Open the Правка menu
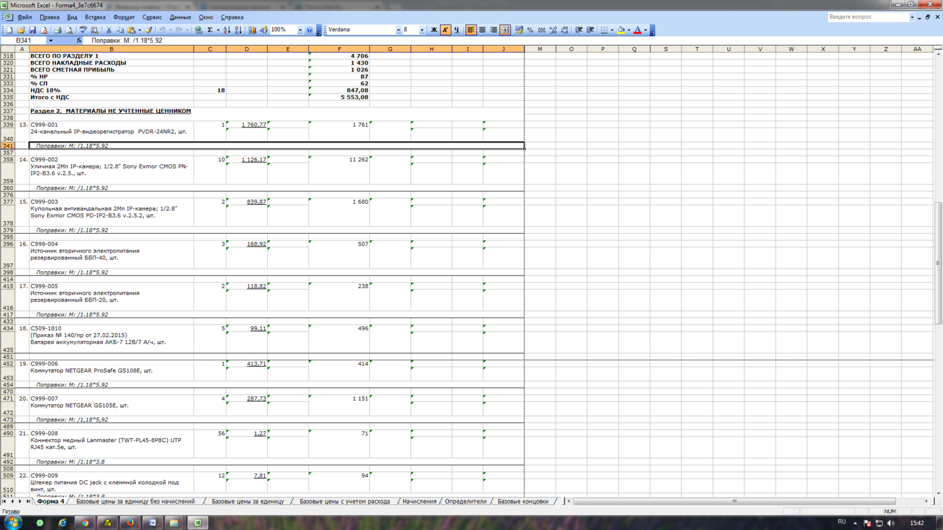943x530 pixels. pyautogui.click(x=49, y=17)
